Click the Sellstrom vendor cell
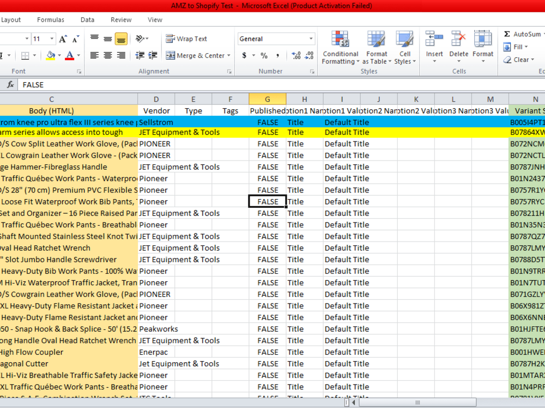Viewport: 545px width, 408px height. 156,122
